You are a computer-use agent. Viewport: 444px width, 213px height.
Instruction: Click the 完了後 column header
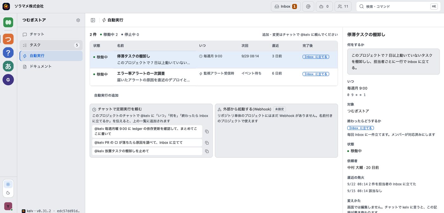coord(308,46)
